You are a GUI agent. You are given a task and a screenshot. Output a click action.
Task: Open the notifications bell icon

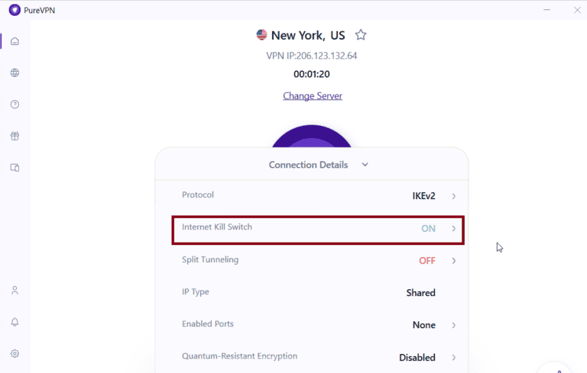click(15, 322)
